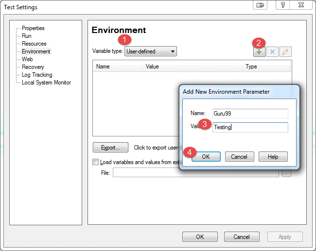Select Resources in the left tree

[x=34, y=44]
